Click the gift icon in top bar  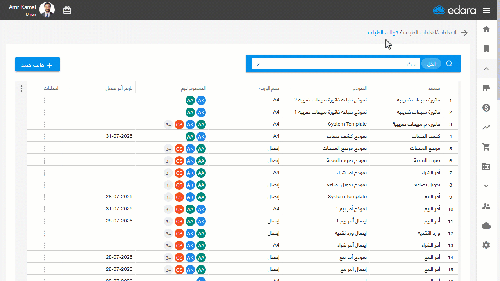tap(67, 10)
